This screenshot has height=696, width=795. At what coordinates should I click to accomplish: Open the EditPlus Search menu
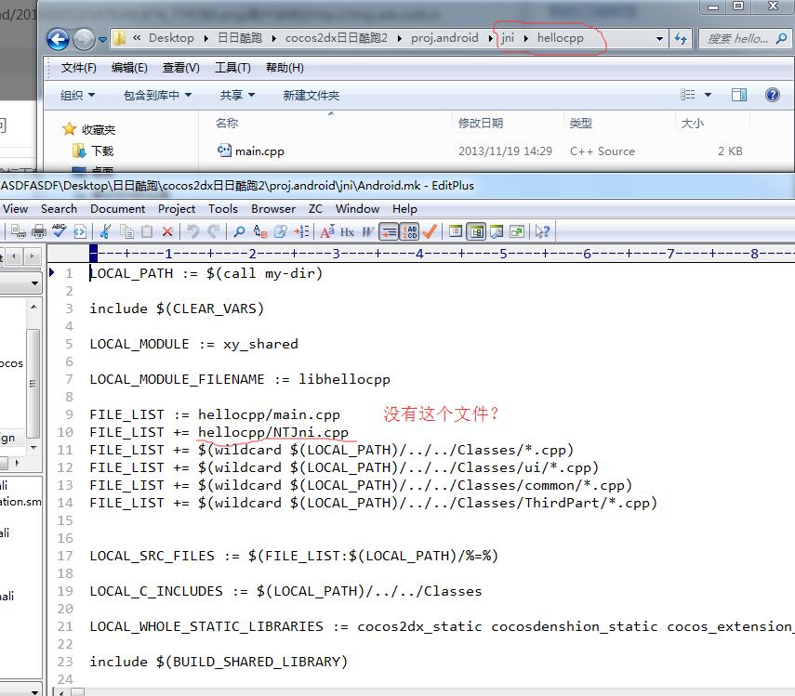[x=59, y=209]
